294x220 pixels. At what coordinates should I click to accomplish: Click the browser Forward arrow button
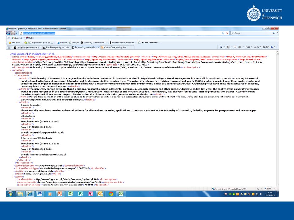13,33
